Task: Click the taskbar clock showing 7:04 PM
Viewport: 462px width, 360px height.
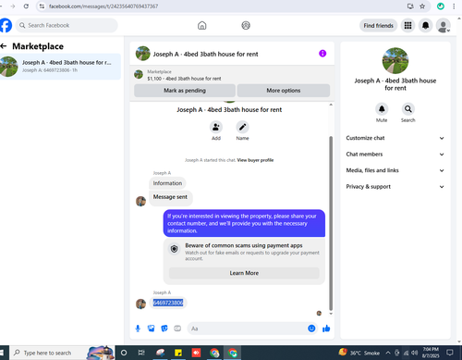Action: pos(431,353)
